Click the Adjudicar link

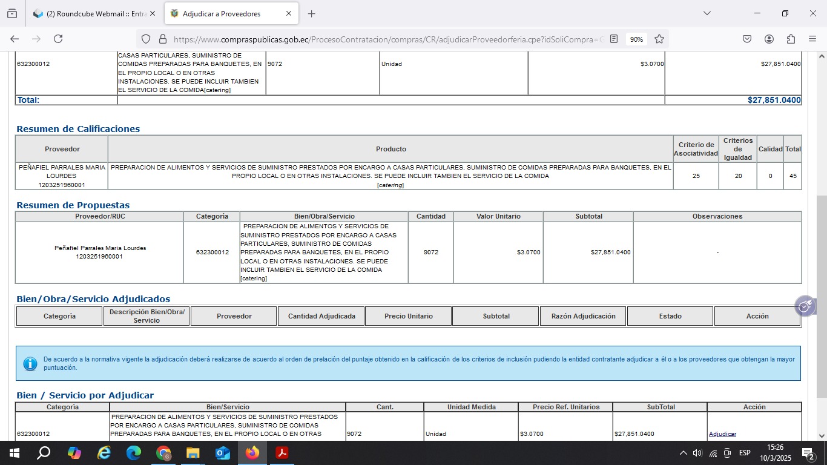(722, 434)
